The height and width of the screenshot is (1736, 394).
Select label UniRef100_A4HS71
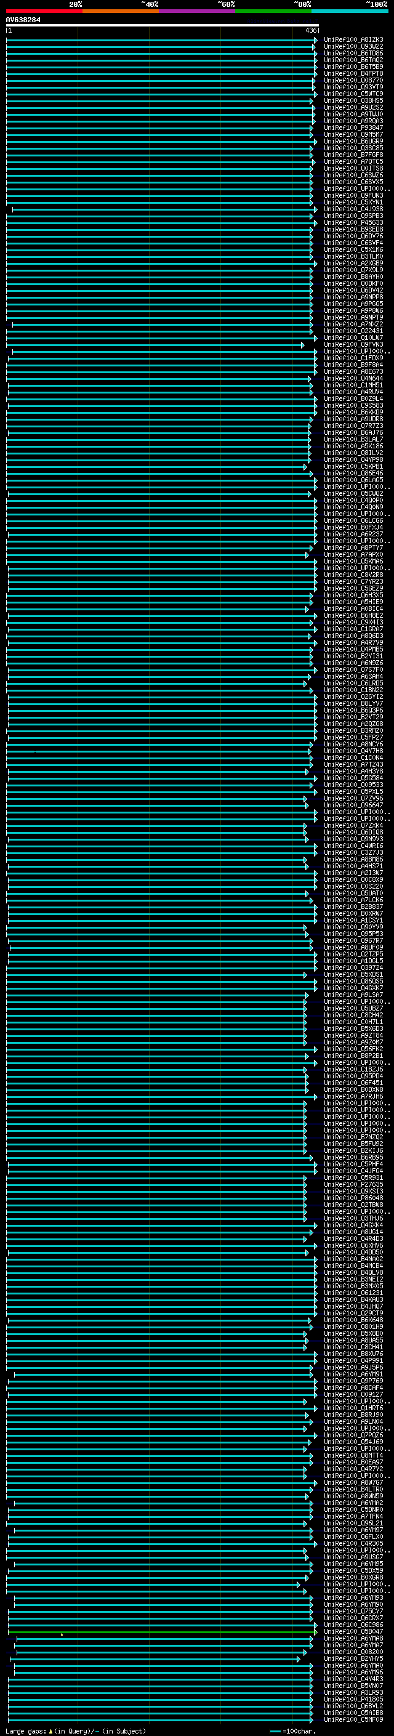tap(353, 865)
